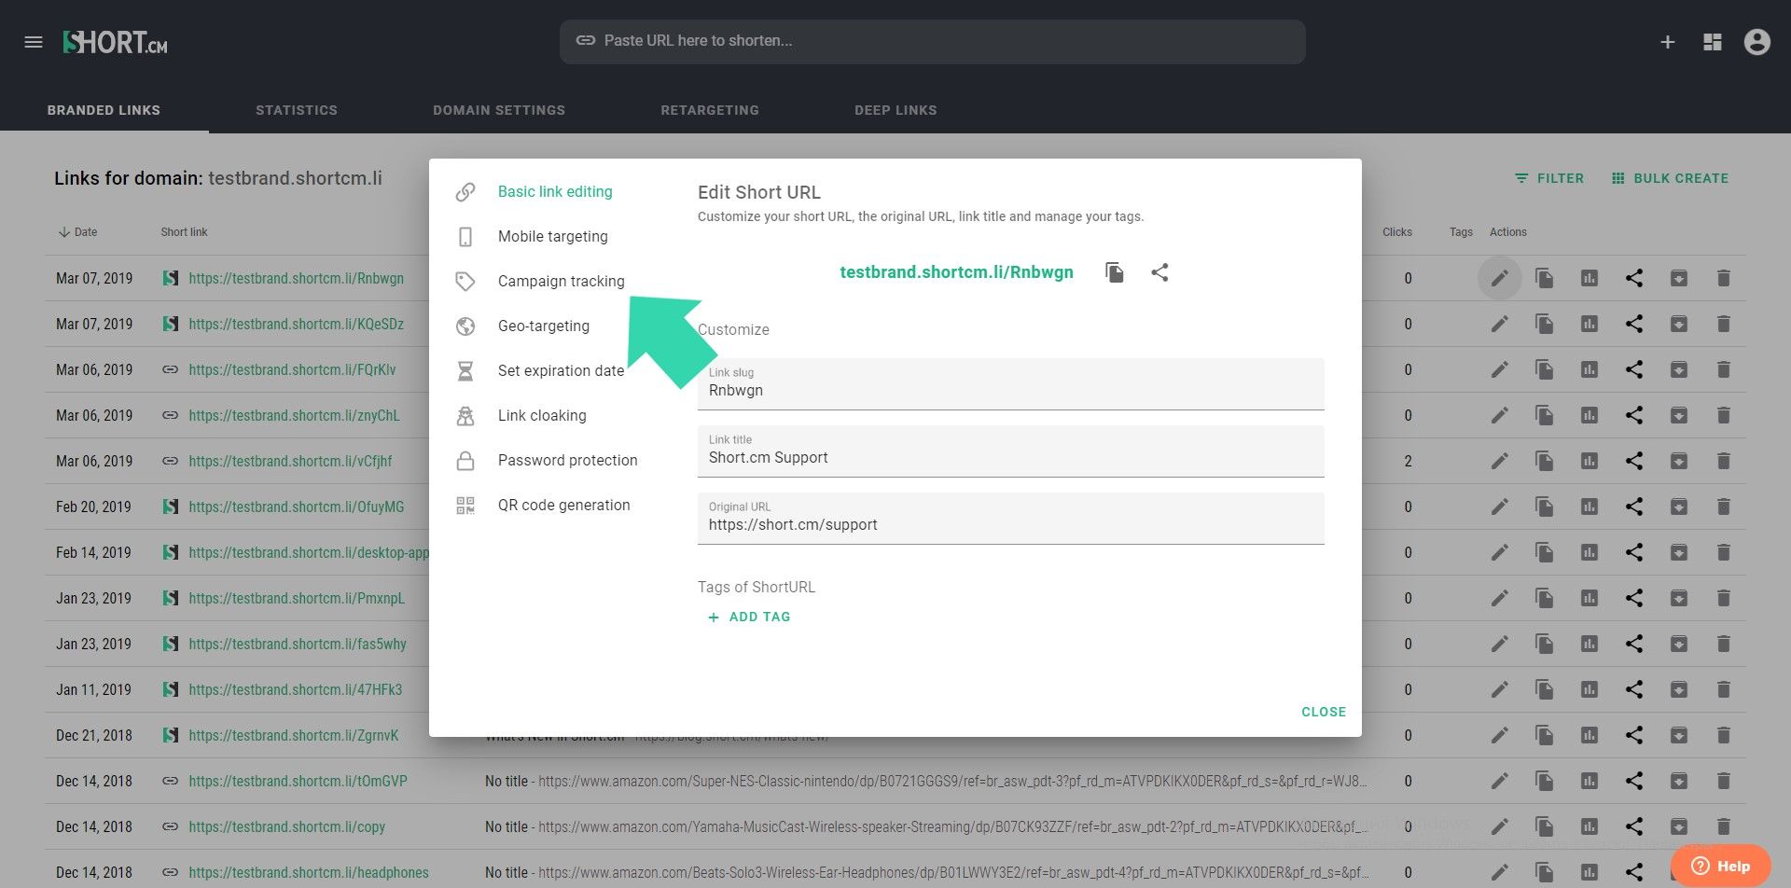The image size is (1791, 888).
Task: Share the short URL from the dialog
Action: pyautogui.click(x=1159, y=272)
